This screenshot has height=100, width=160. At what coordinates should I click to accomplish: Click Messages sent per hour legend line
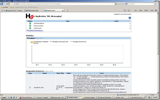point(71,42)
